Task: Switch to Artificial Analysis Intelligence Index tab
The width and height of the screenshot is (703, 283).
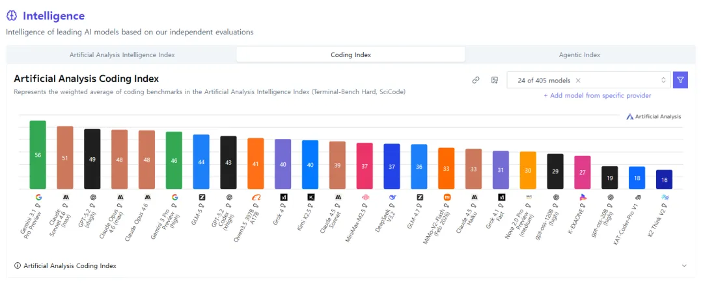Action: click(x=122, y=55)
